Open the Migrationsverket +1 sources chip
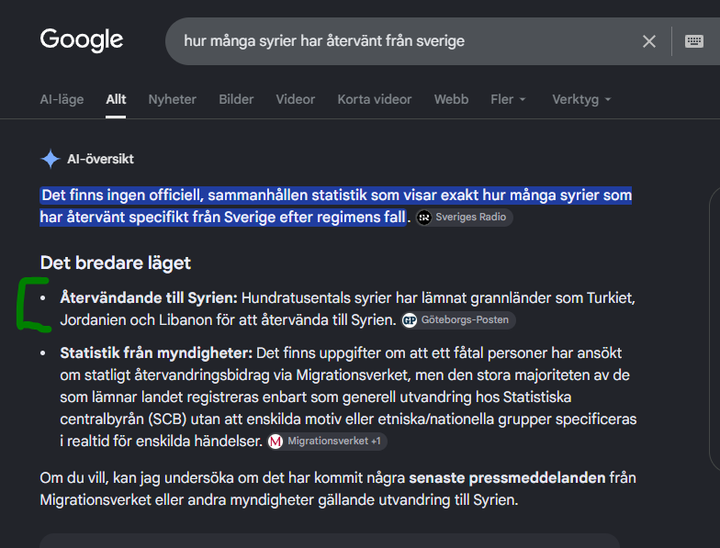This screenshot has height=548, width=720. tap(327, 441)
